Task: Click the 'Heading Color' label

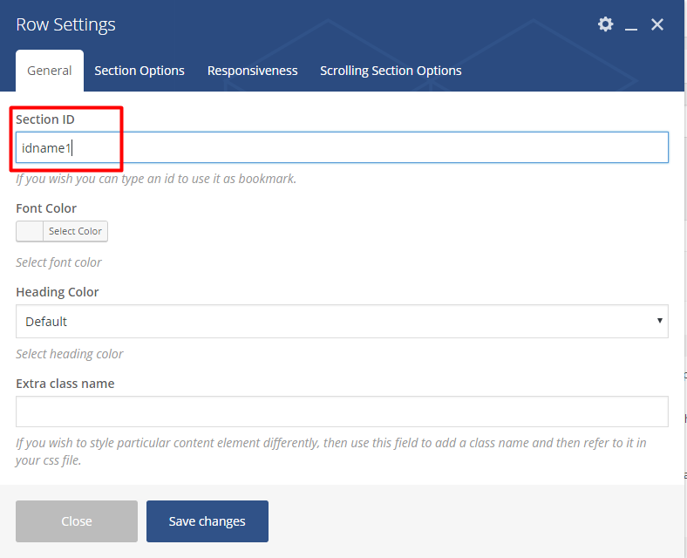Action: click(58, 292)
